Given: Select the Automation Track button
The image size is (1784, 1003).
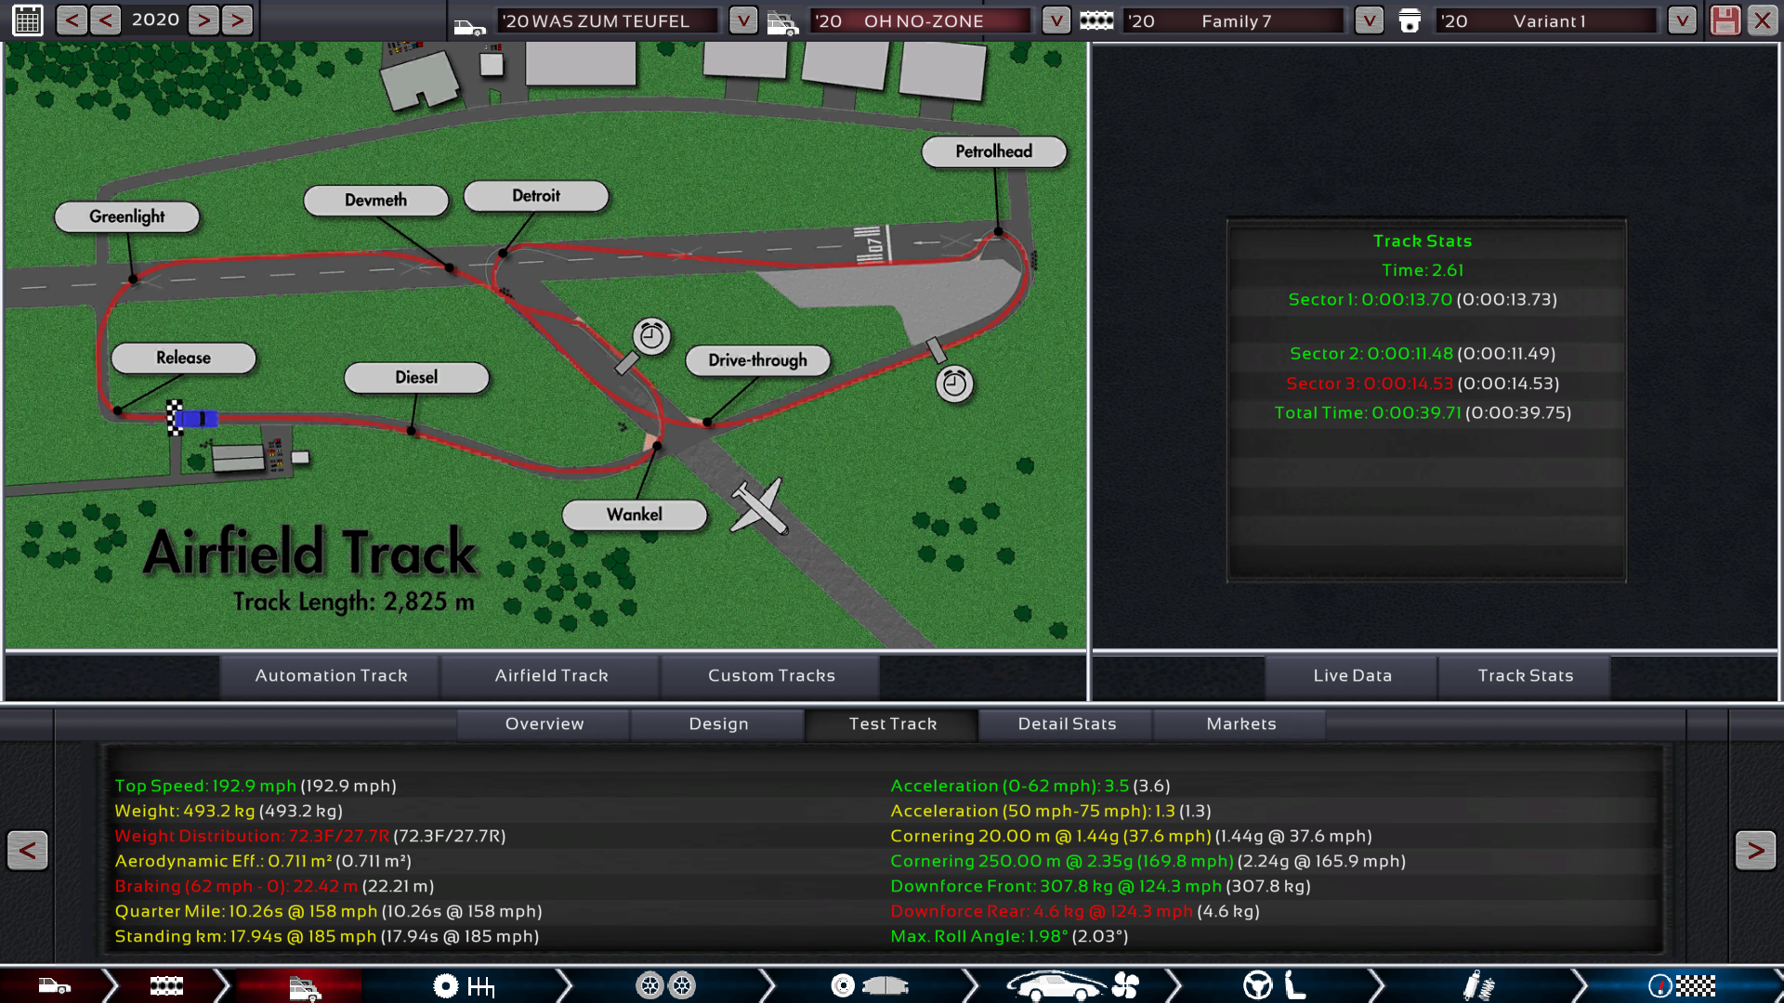Looking at the screenshot, I should click(x=331, y=676).
